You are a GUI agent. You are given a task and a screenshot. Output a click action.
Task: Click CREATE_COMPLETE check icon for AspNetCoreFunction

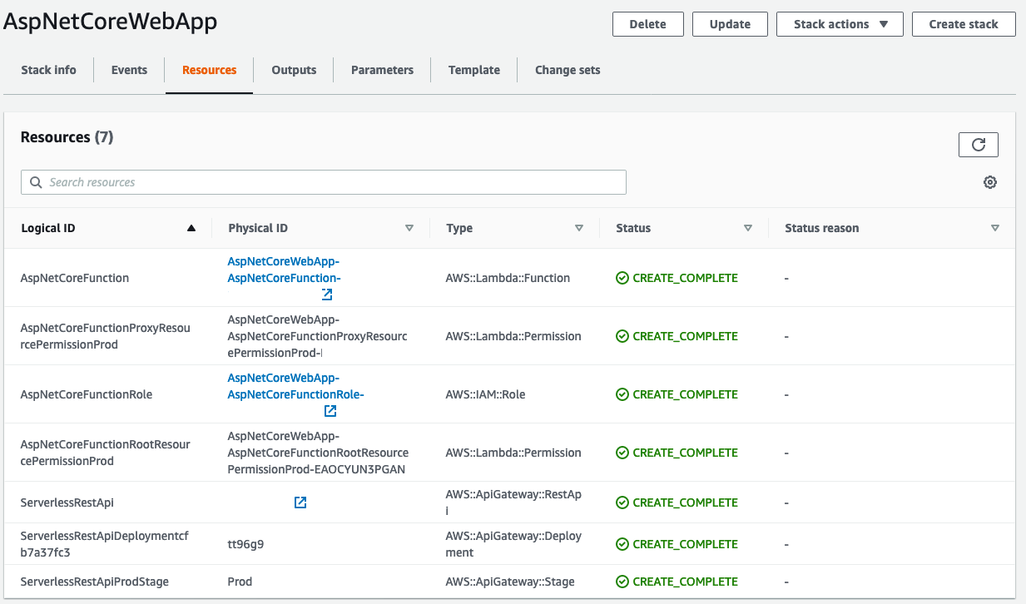pyautogui.click(x=622, y=278)
